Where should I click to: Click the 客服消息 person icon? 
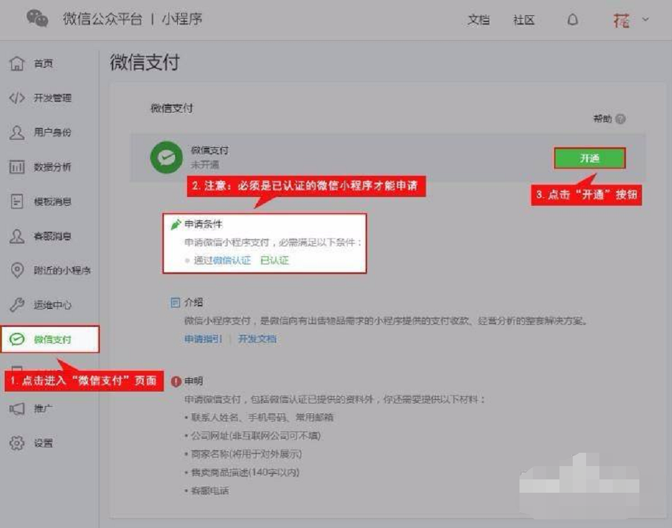[x=17, y=236]
